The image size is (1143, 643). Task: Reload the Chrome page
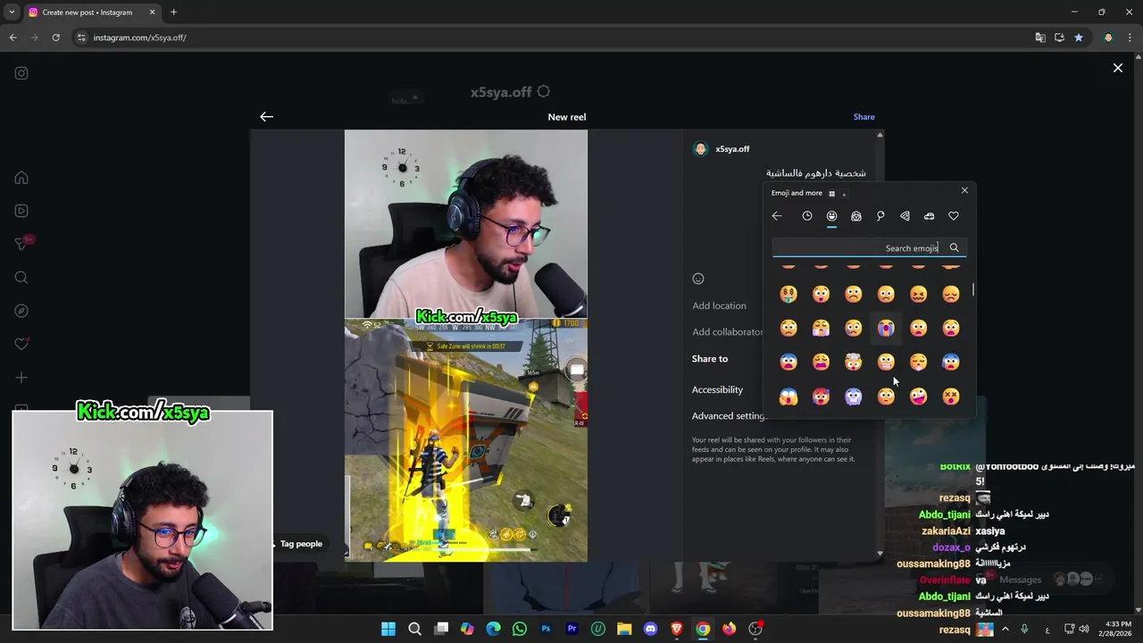pos(55,38)
